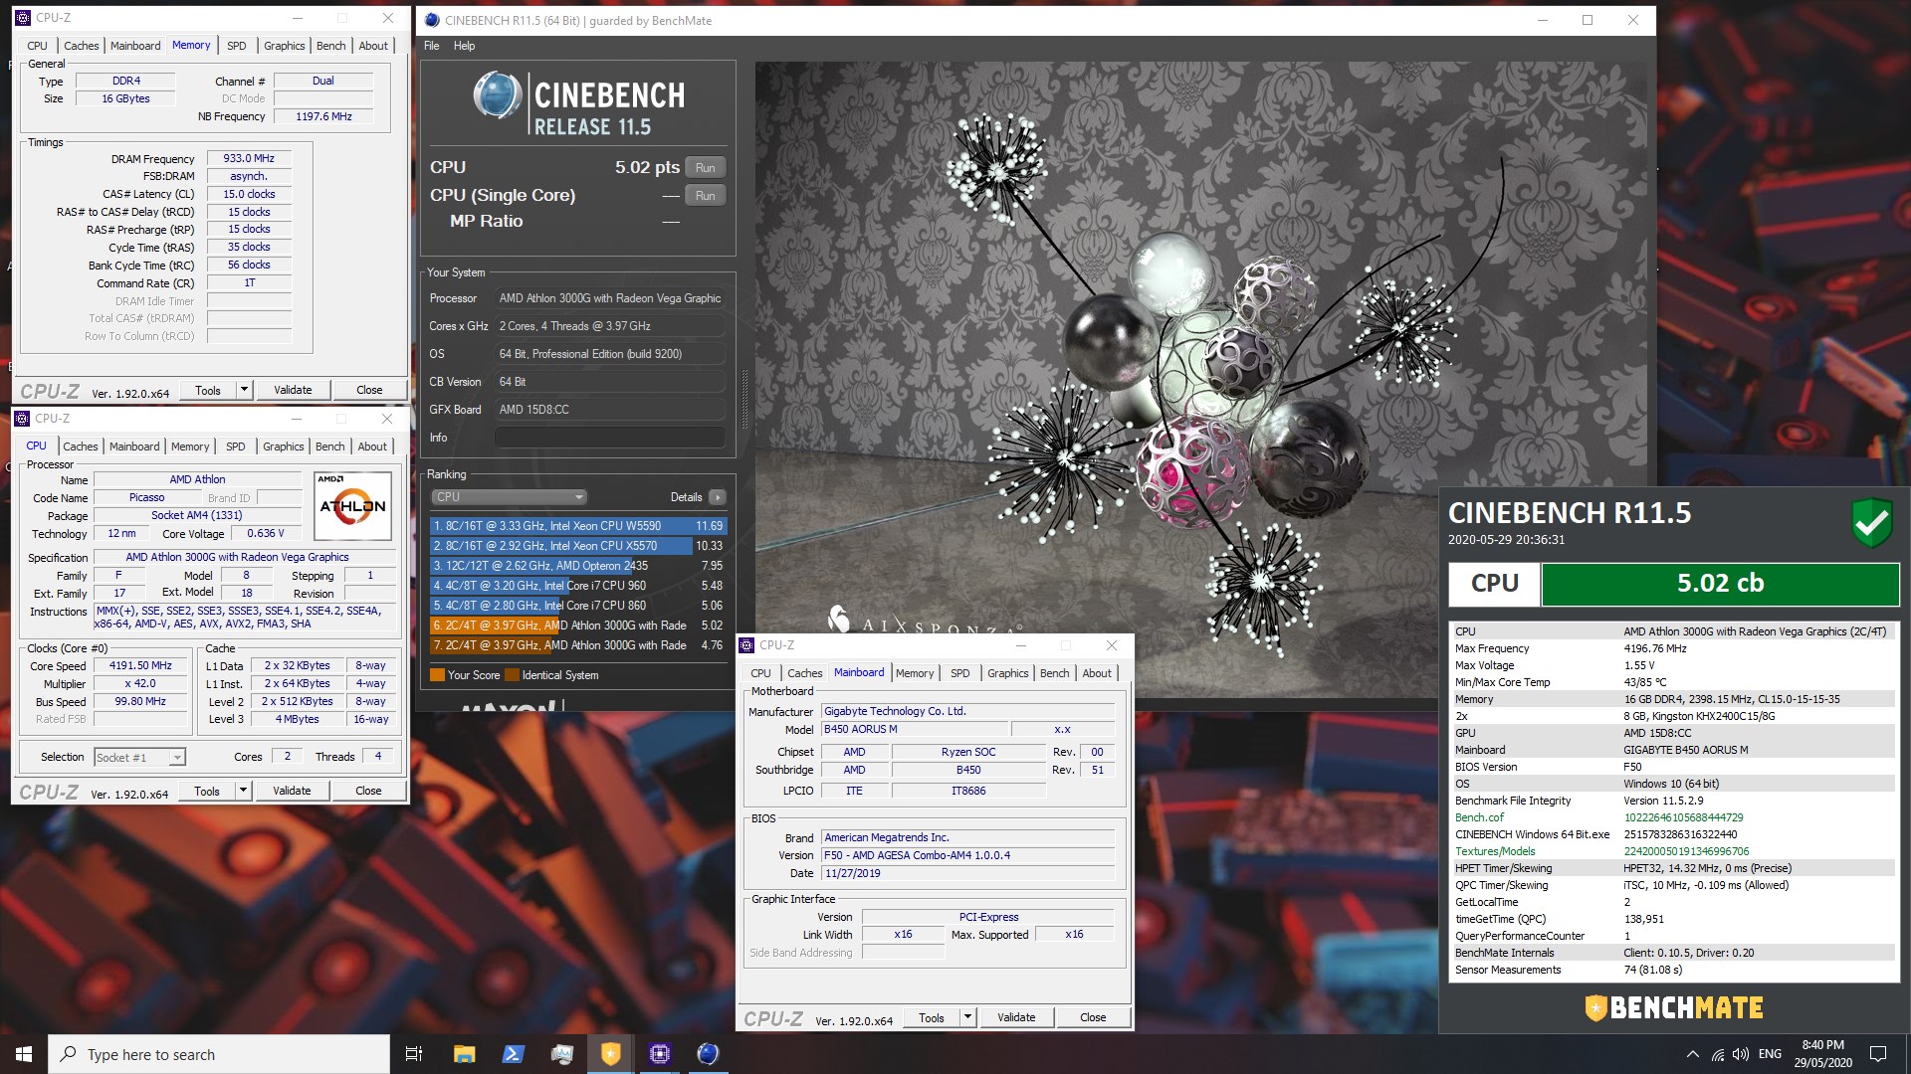Click the B450 AORUS M model field
Screen dimensions: 1911x1074
914,729
